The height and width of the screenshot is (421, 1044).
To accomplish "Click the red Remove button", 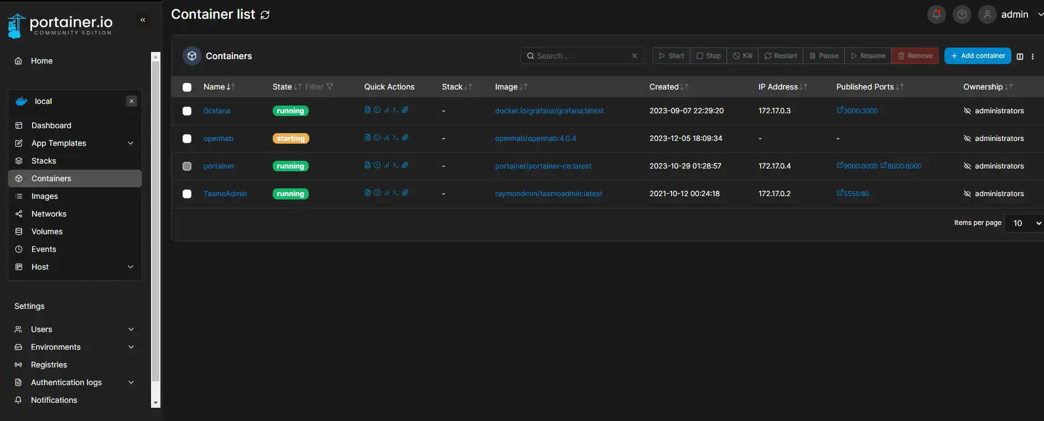I will pyautogui.click(x=915, y=56).
